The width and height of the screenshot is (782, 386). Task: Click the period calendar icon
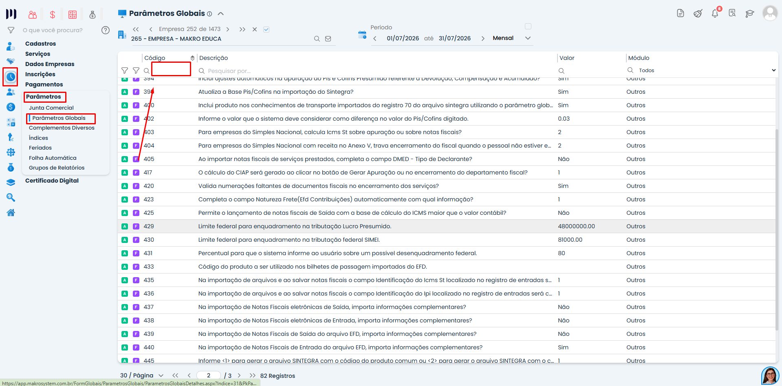point(362,35)
